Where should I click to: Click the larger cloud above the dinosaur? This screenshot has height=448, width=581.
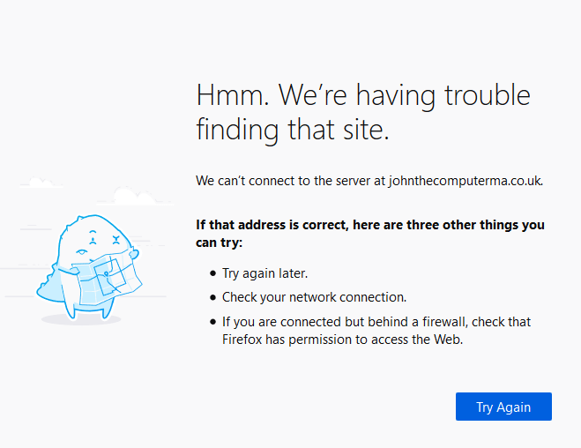(x=135, y=196)
